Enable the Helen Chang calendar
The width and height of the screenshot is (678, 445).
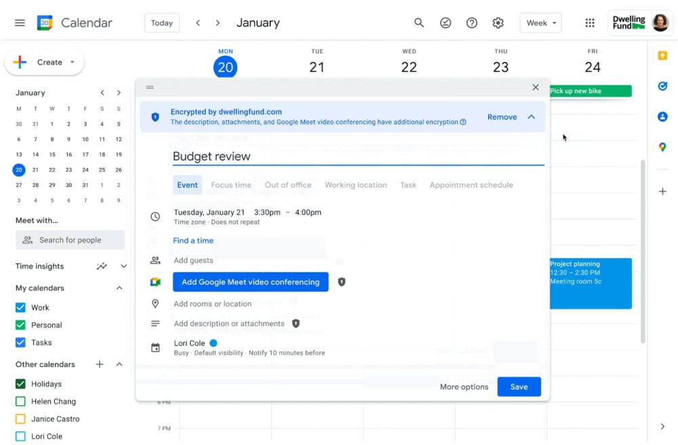coord(20,402)
